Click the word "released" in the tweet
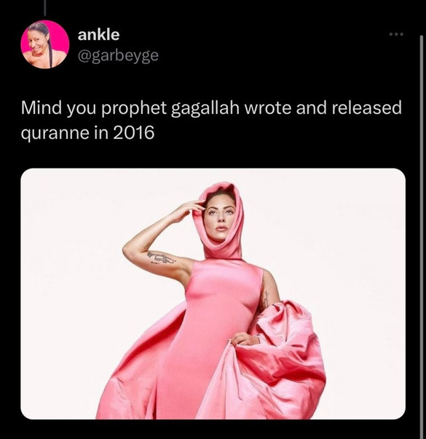 [367, 108]
